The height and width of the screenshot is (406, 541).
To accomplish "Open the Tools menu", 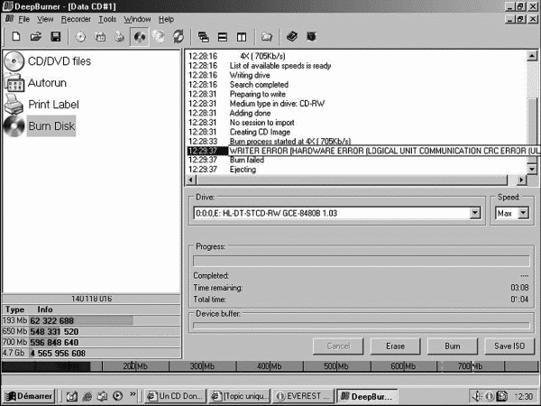I will [x=107, y=19].
